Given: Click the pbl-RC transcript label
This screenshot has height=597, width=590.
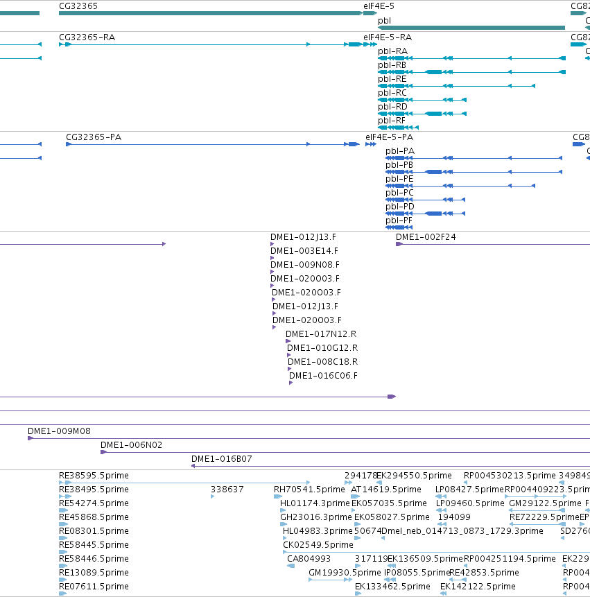Looking at the screenshot, I should tap(392, 93).
